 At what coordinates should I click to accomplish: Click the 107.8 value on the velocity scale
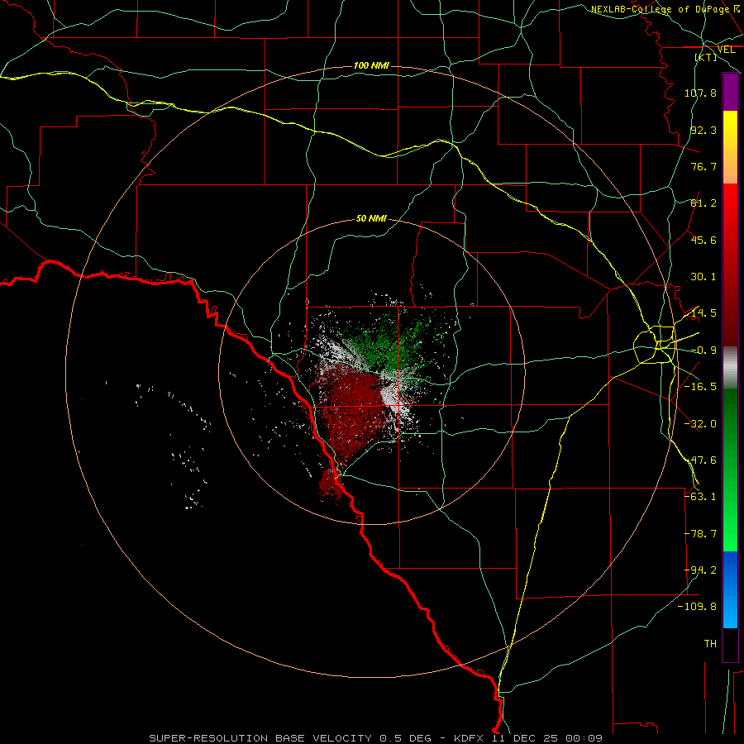click(700, 93)
